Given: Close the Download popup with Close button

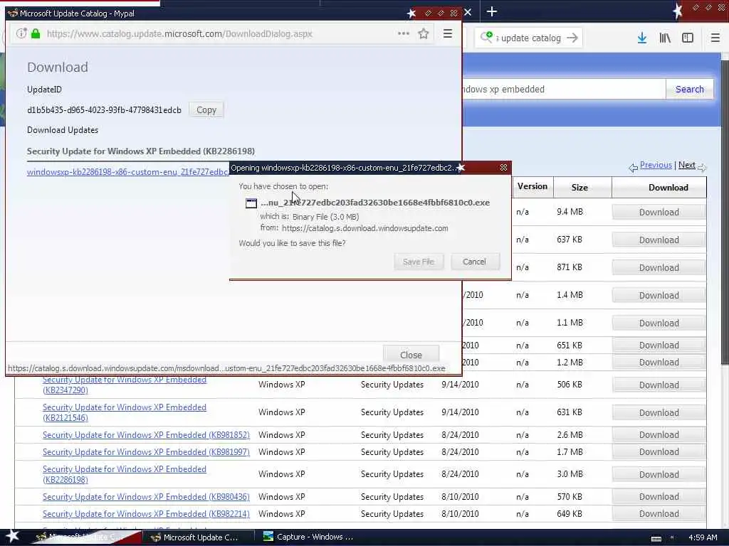Looking at the screenshot, I should [x=411, y=355].
